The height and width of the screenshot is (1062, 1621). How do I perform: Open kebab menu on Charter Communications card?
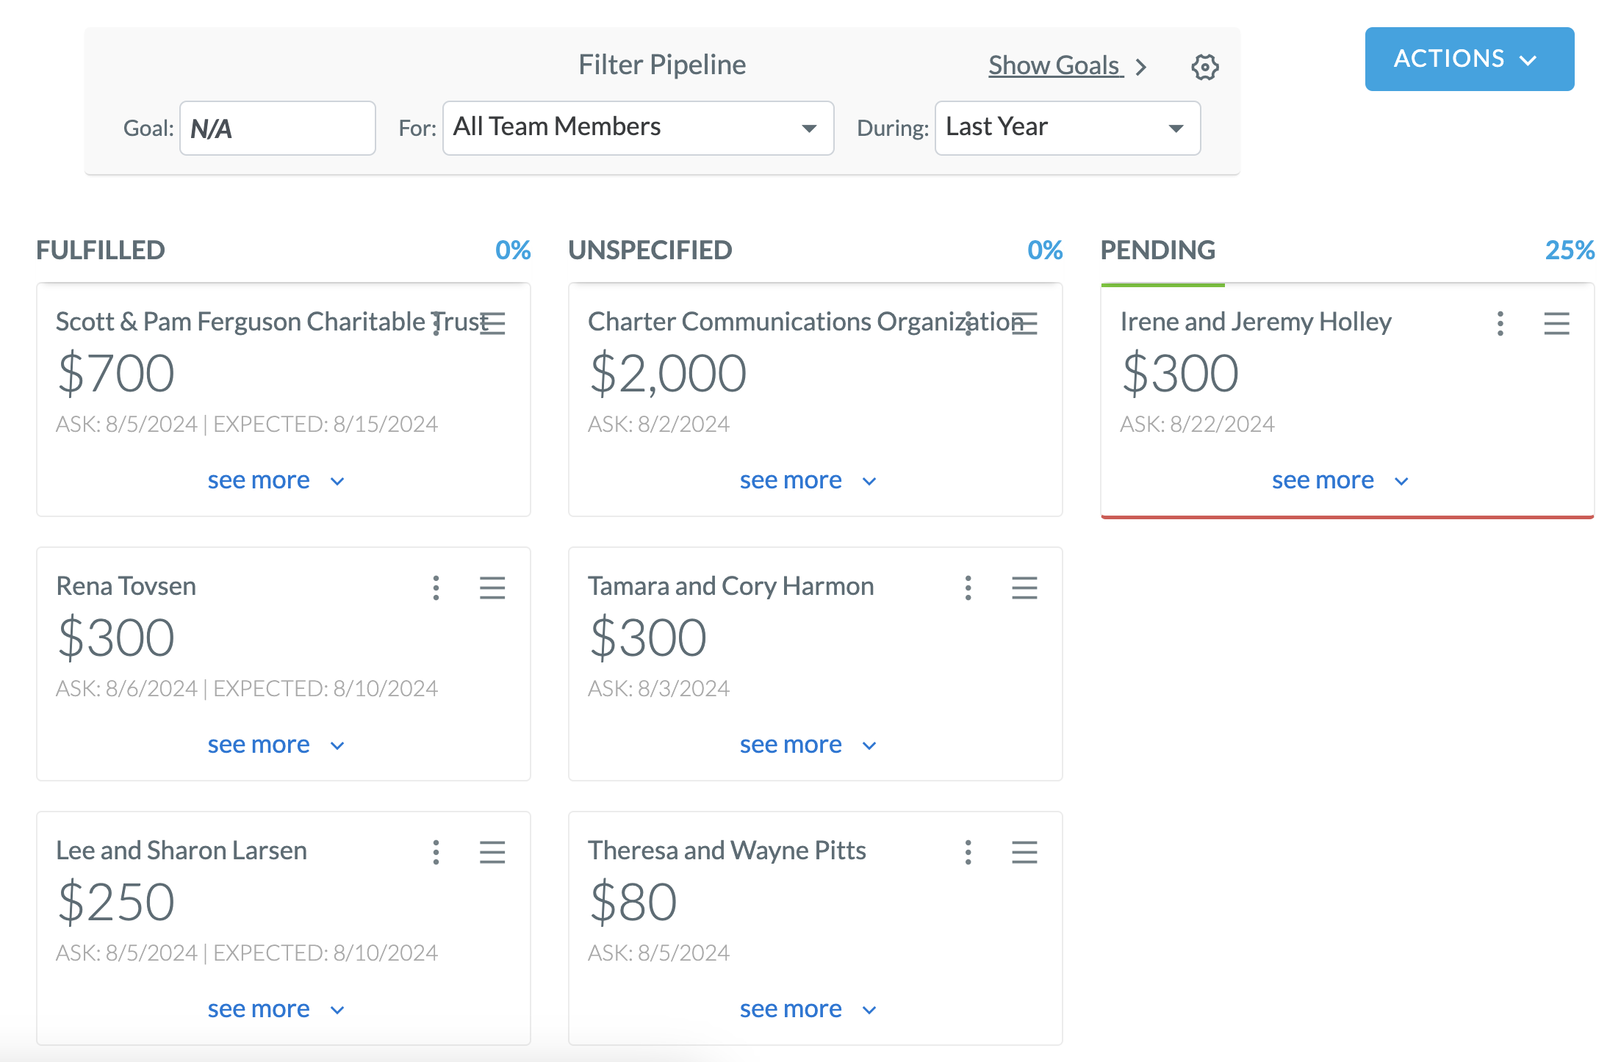tap(968, 323)
